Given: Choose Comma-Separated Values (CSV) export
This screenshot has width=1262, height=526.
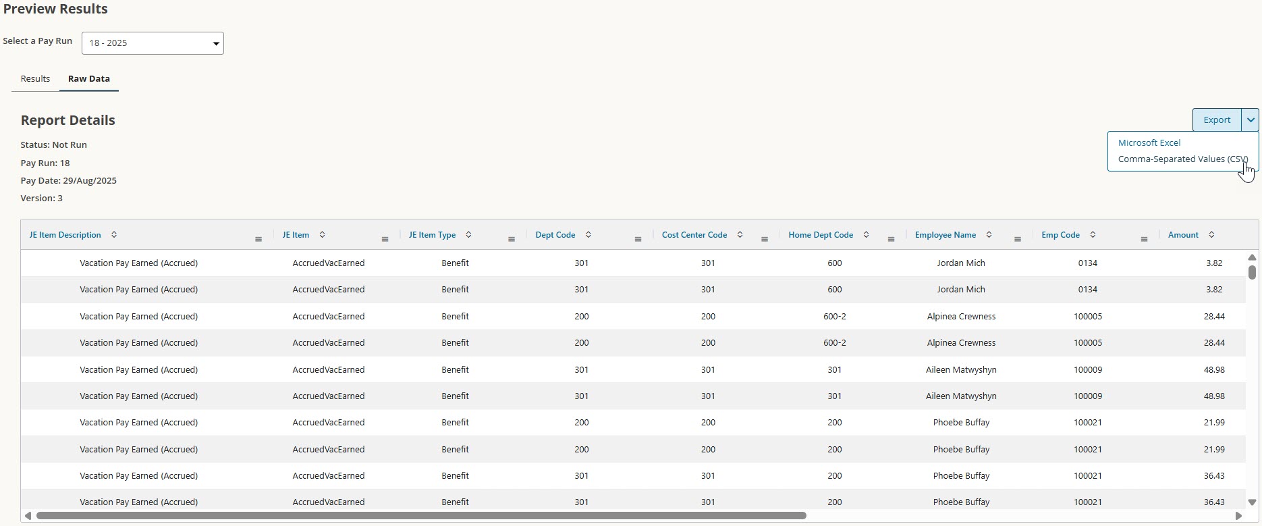Looking at the screenshot, I should pyautogui.click(x=1183, y=159).
